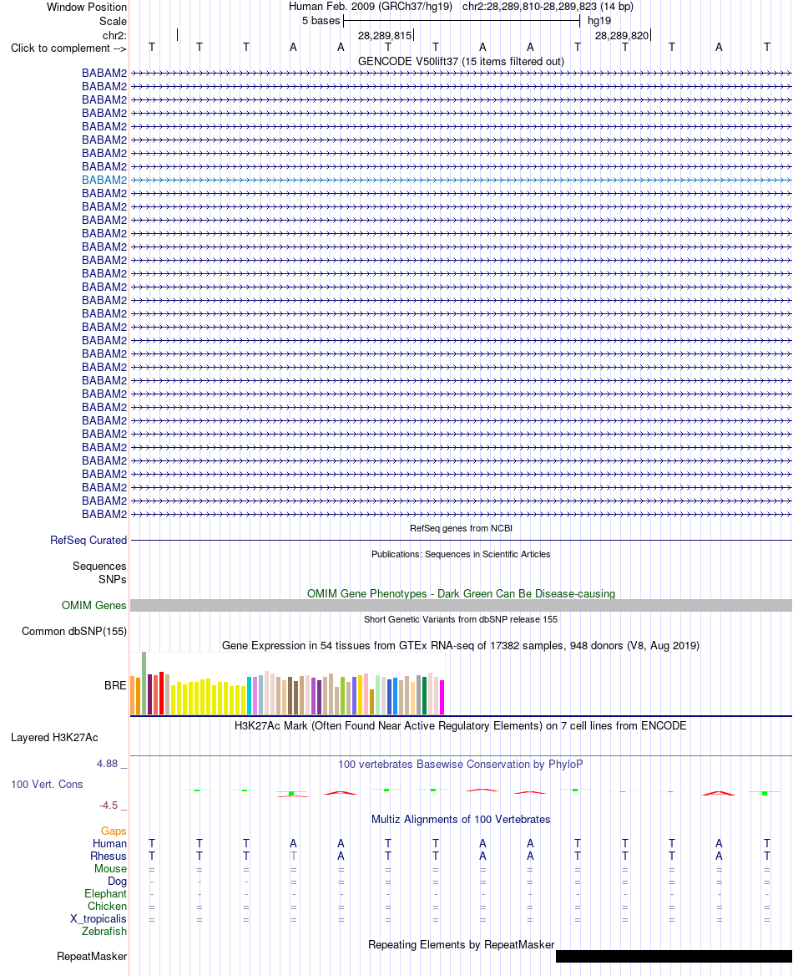Click the 'Click to complement -->' label

68,48
